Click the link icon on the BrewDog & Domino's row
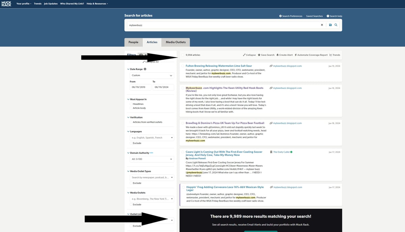The image size is (405, 232). (271, 123)
